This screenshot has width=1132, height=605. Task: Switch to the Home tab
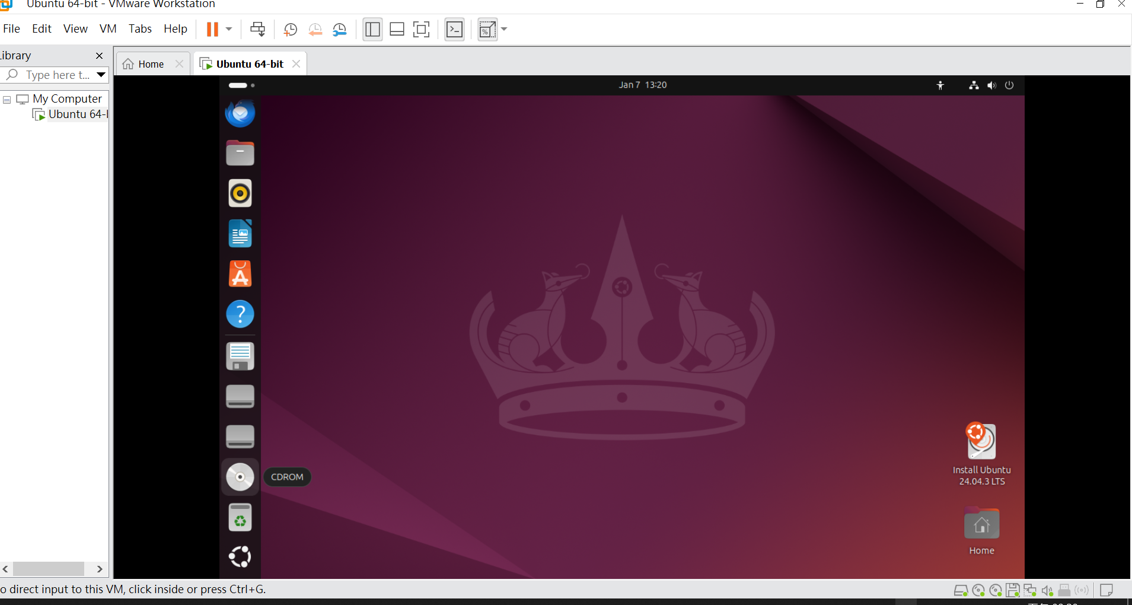point(149,63)
